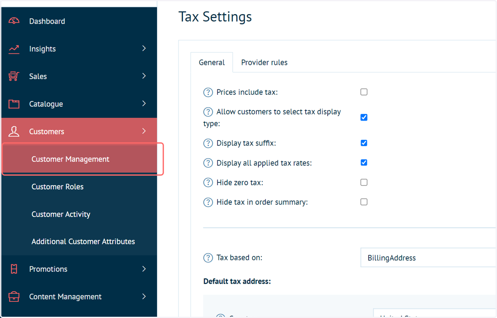
Task: Expand the Sales menu chevron
Action: coord(144,76)
